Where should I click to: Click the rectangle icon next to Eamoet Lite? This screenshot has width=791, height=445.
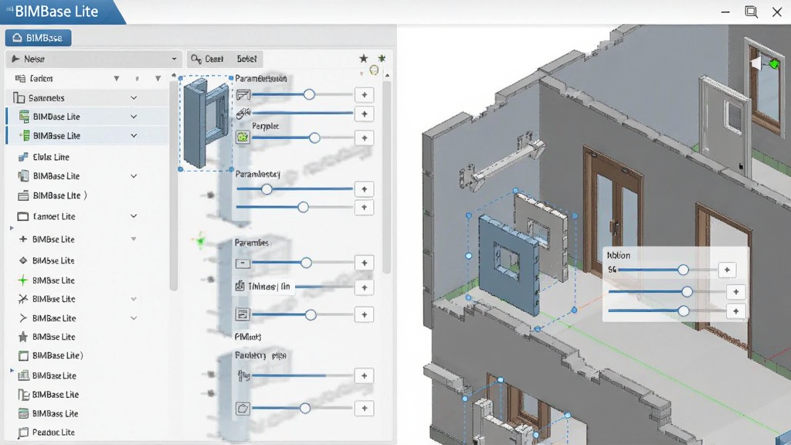tap(22, 216)
